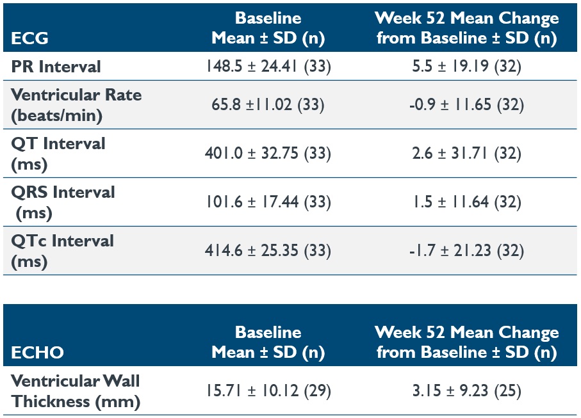Screen dimensions: 581x418
Task: Click the 1.5 ± 11.64 change value
Action: [467, 202]
